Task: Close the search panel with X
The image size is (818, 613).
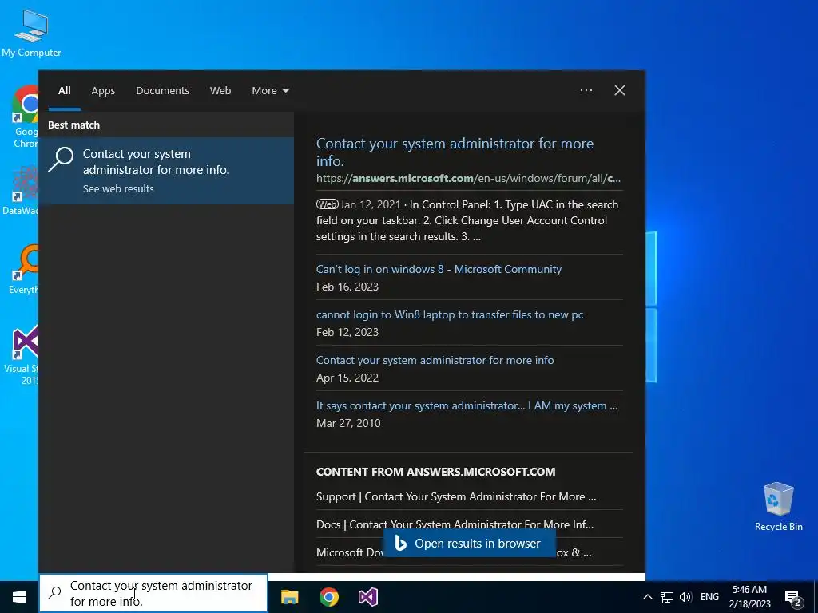Action: point(620,90)
